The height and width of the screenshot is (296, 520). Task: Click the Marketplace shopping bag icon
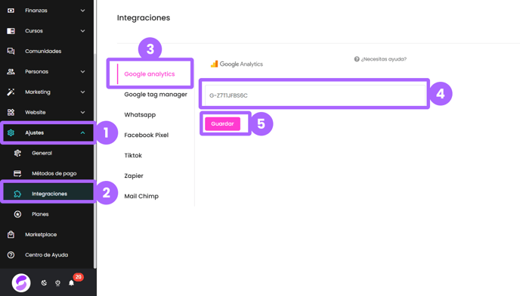tap(11, 235)
